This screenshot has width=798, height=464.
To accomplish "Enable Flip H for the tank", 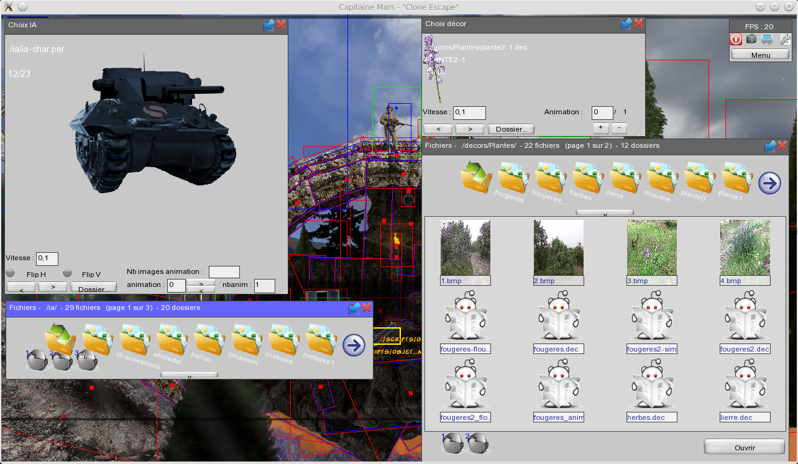I will pyautogui.click(x=11, y=272).
